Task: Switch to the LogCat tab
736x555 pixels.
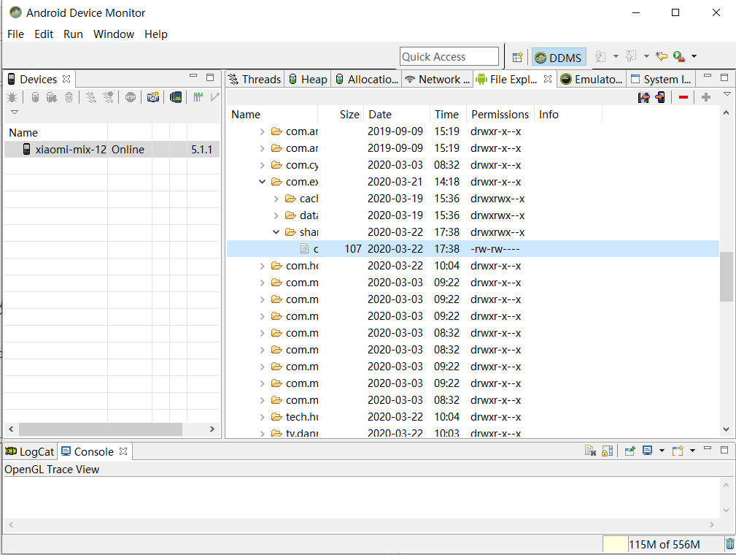Action: tap(30, 451)
